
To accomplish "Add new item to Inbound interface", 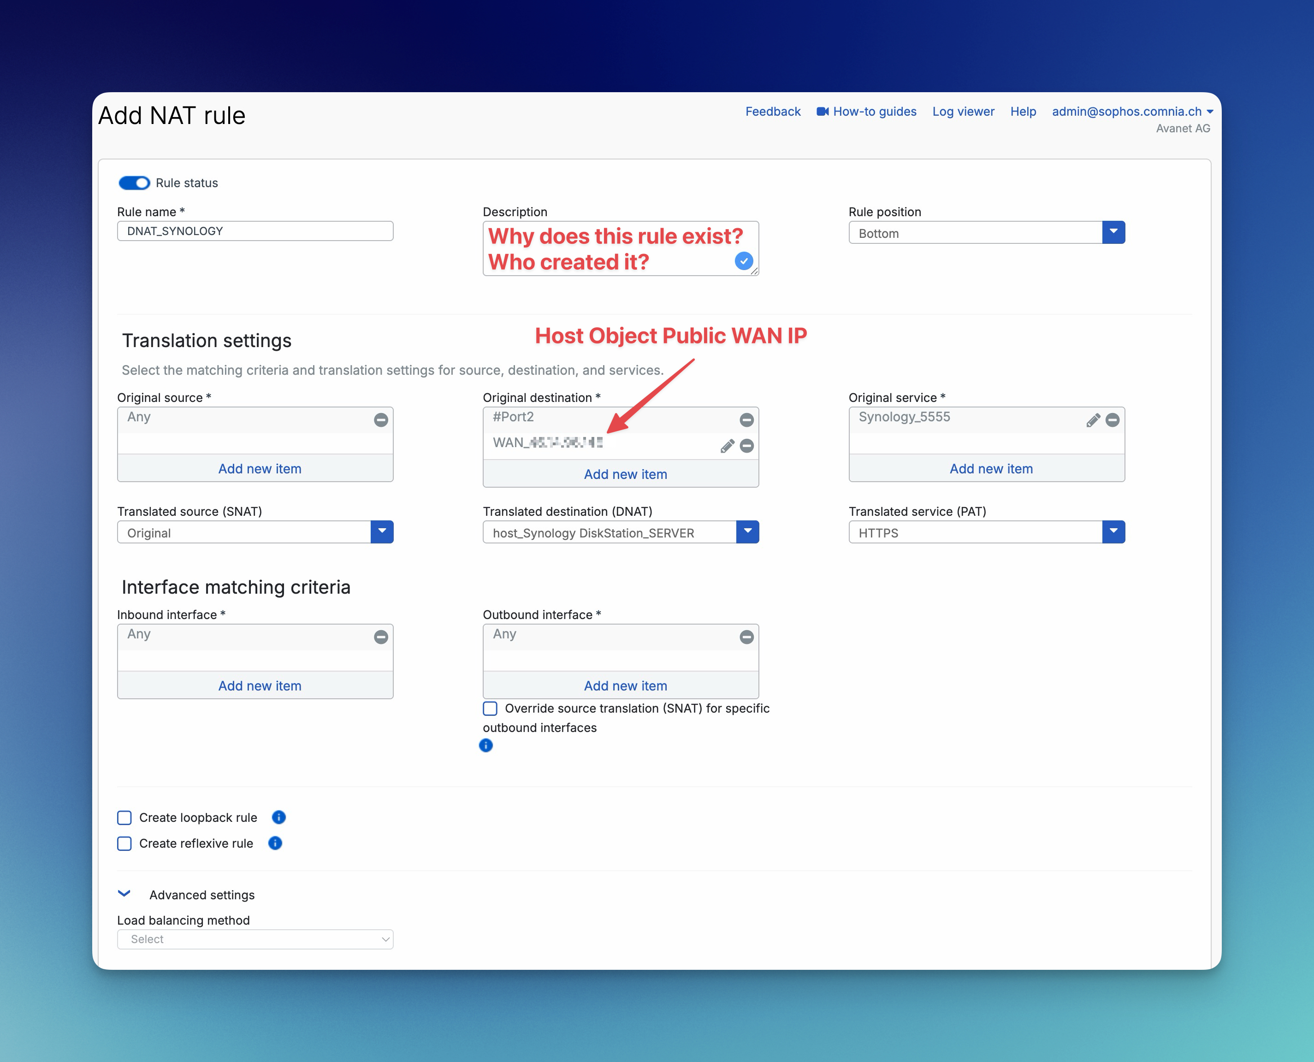I will pos(260,686).
